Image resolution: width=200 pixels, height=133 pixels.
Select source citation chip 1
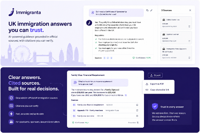point(104,58)
